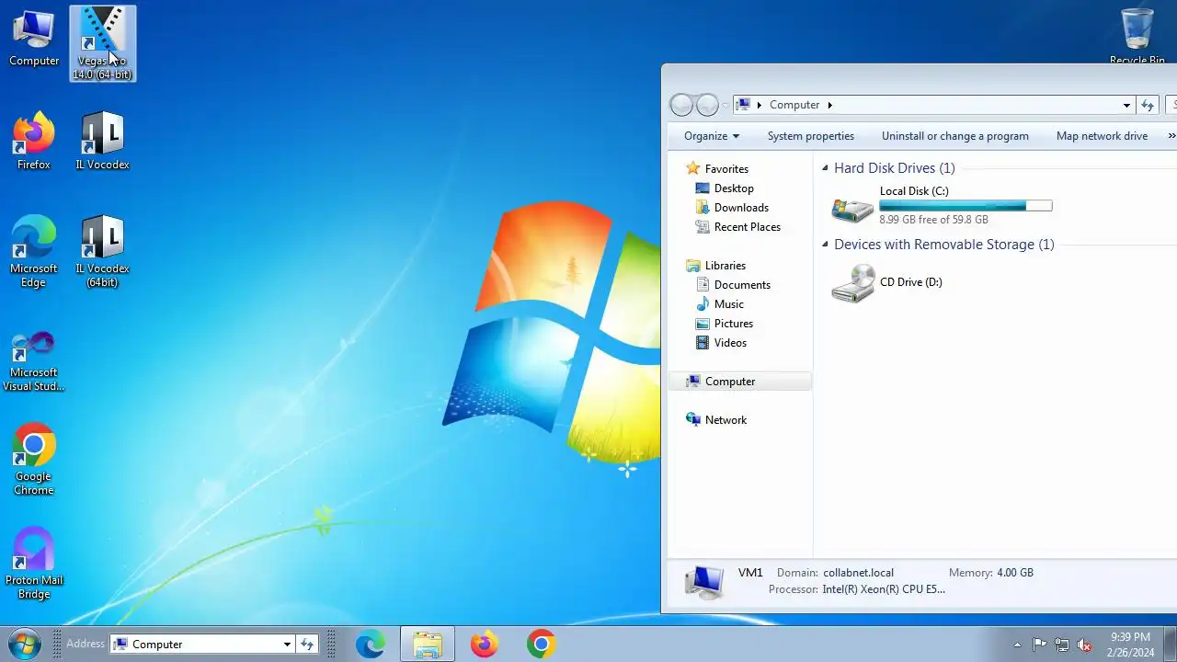1177x662 pixels.
Task: Click the VM1 computer icon in details pane
Action: tap(704, 581)
